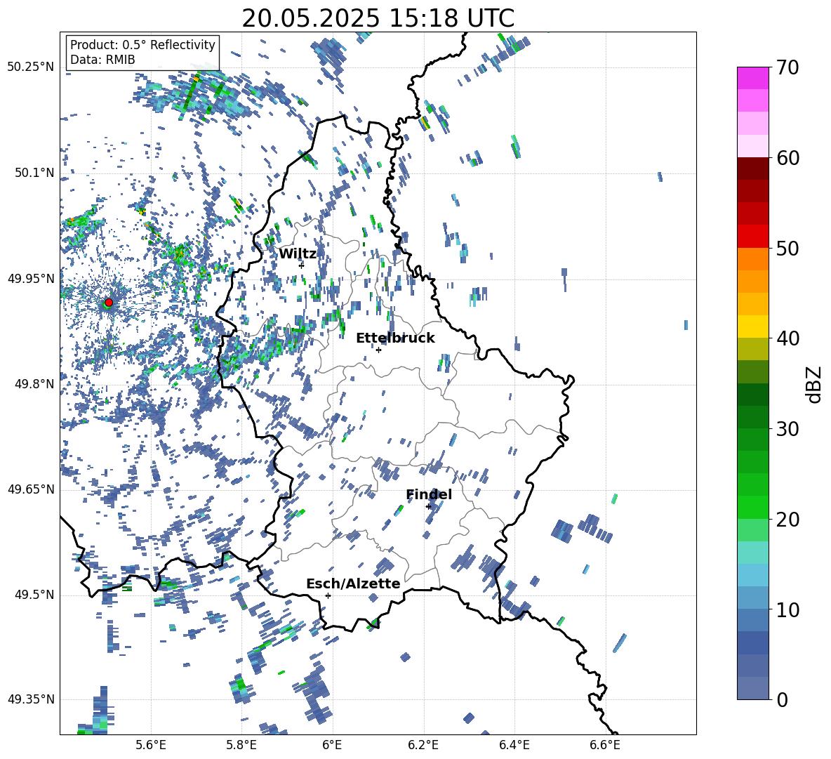The height and width of the screenshot is (759, 831).
Task: Click the 49.35°N latitude label
Action: click(31, 699)
